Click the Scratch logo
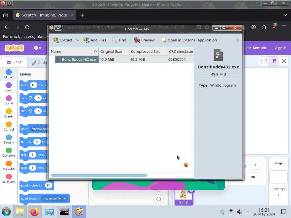The image size is (291, 218). (x=14, y=48)
